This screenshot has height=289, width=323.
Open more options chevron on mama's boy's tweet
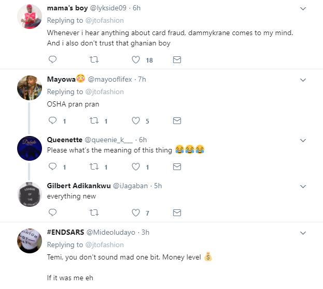304,8
